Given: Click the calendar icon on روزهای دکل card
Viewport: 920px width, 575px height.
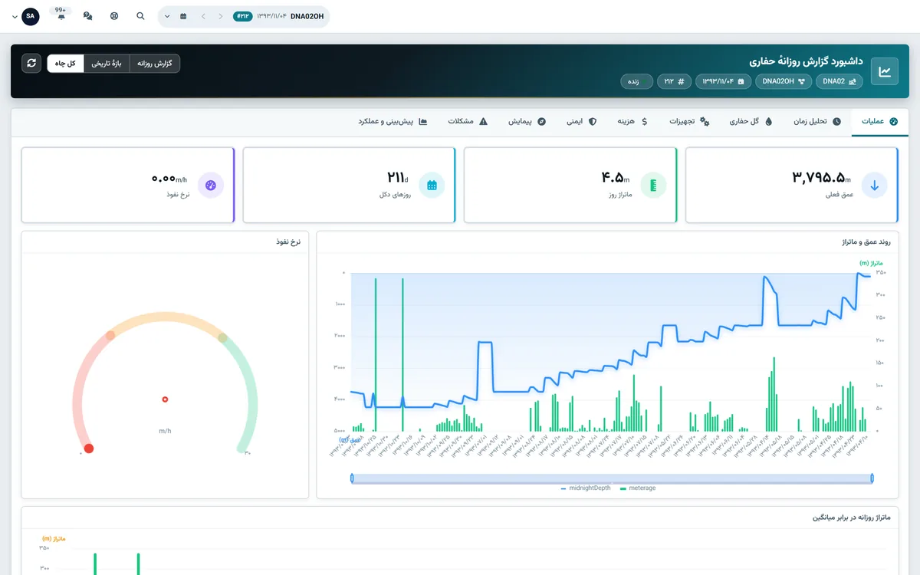Looking at the screenshot, I should 432,185.
